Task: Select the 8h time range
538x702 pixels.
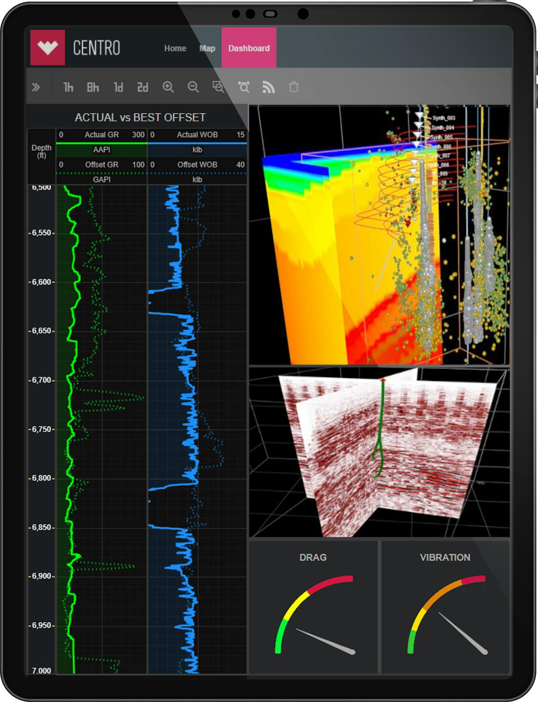Action: tap(93, 87)
